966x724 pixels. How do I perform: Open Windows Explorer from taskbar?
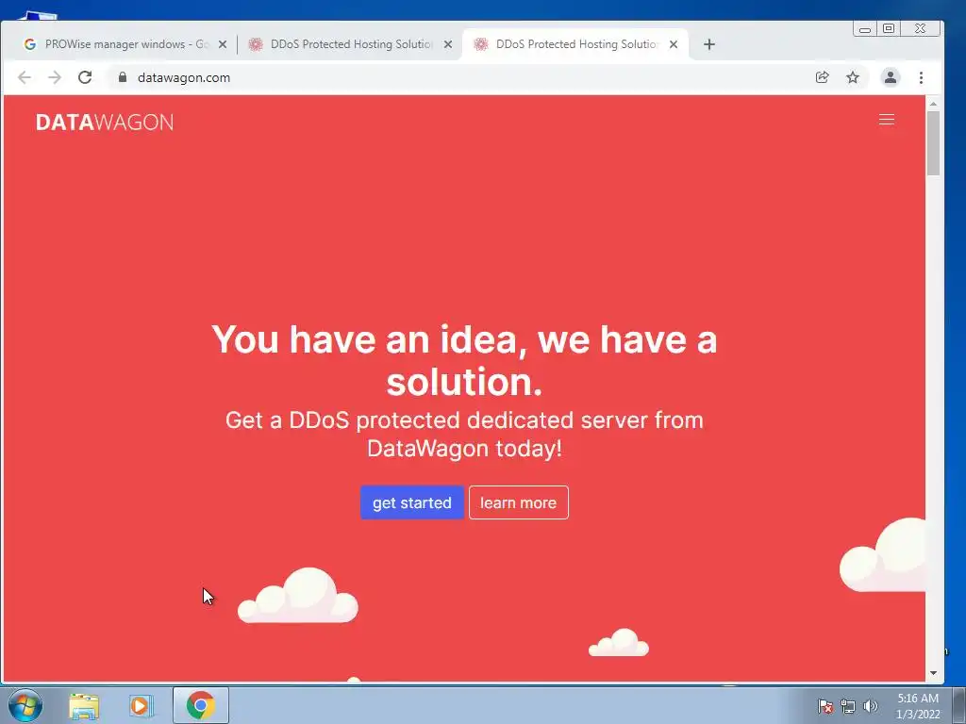[84, 705]
